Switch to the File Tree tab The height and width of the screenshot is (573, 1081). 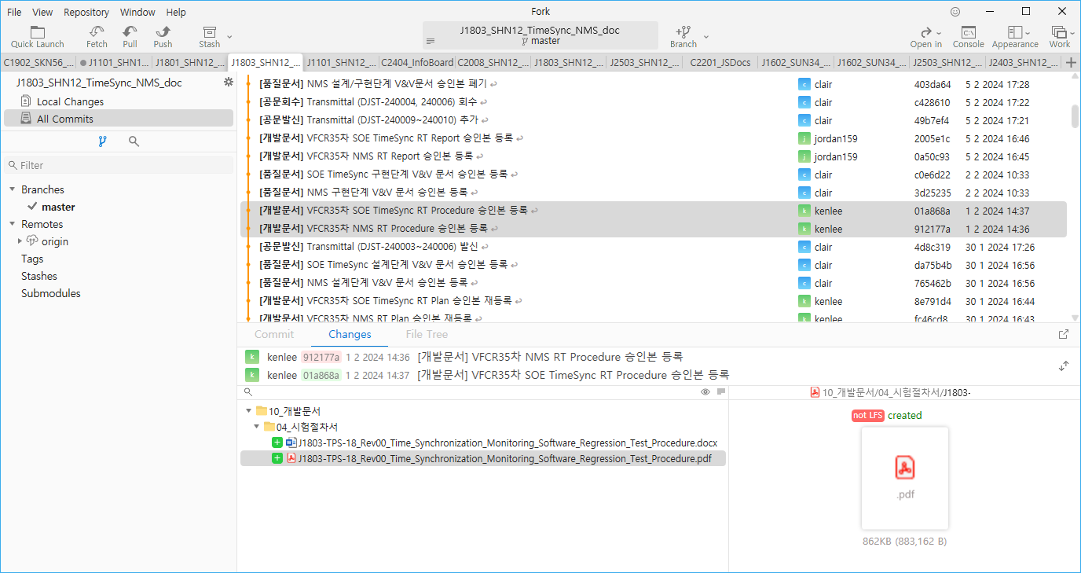[427, 334]
